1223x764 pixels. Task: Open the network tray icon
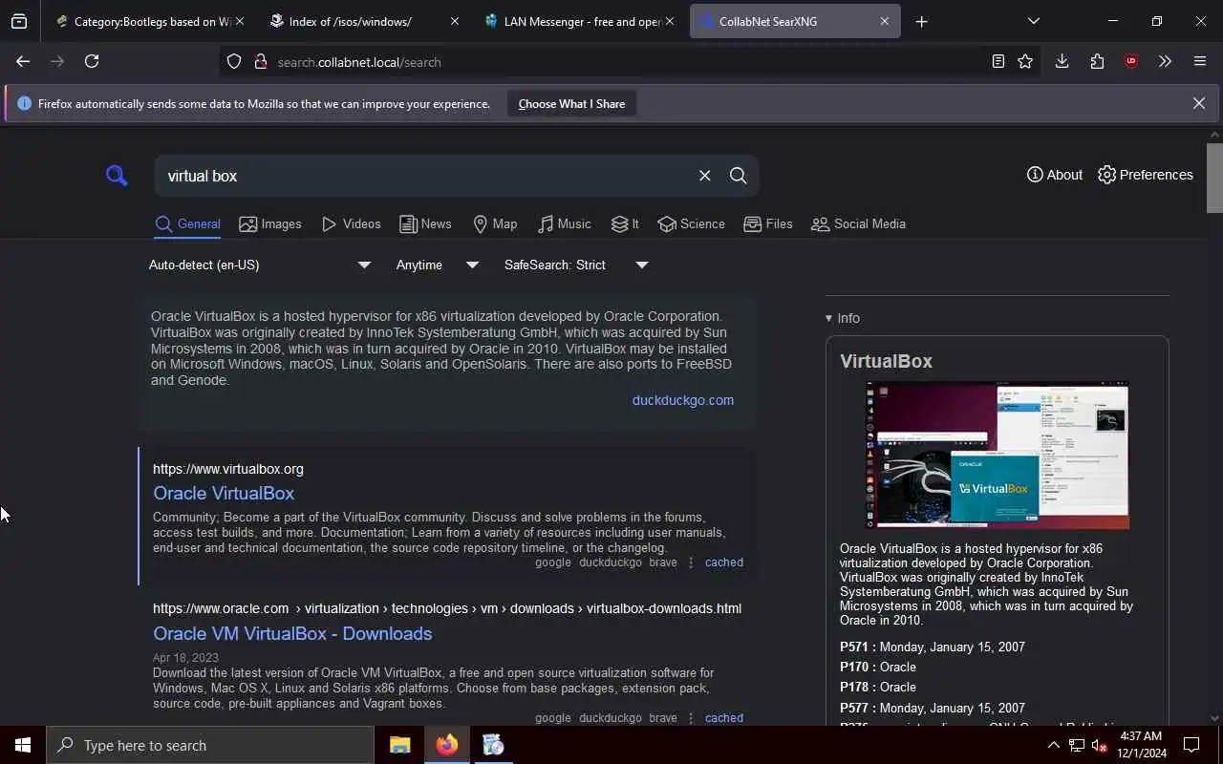(x=1076, y=746)
